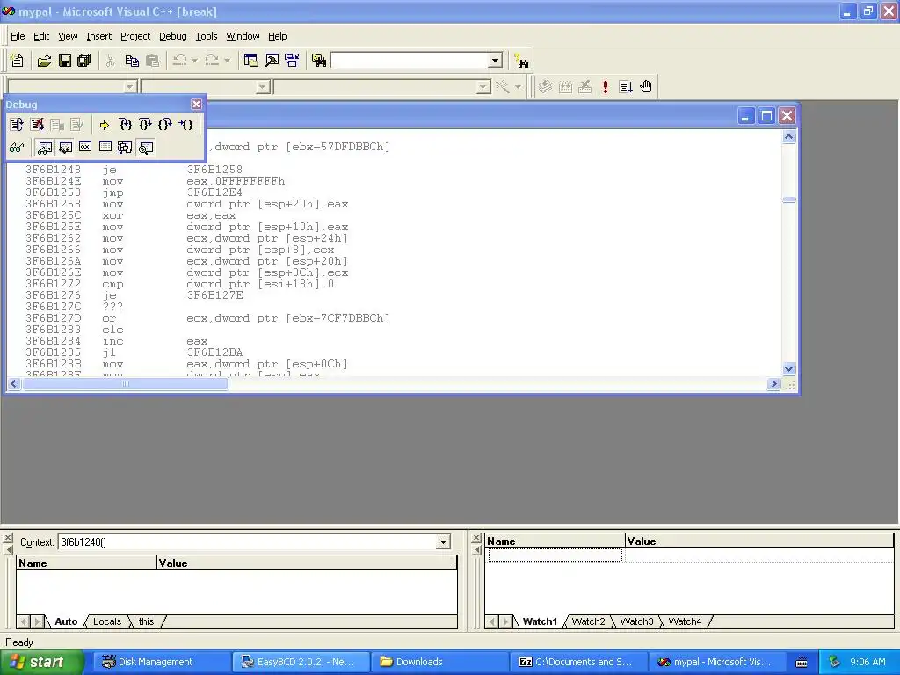Screen dimensions: 900x675
Task: Click the disassembly line at address 3F6B1272
Action: [179, 284]
